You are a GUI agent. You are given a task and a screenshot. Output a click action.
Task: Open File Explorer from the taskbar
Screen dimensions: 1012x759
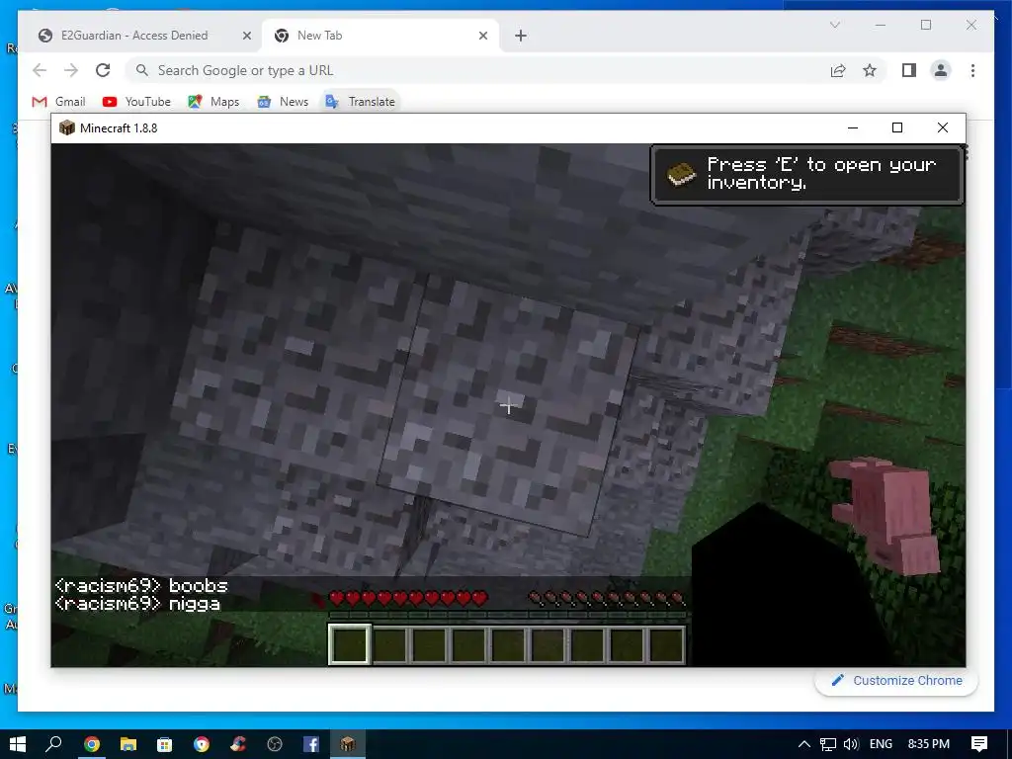tap(128, 744)
